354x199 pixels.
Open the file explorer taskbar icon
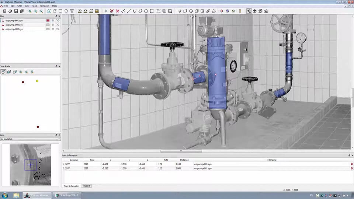(16, 195)
